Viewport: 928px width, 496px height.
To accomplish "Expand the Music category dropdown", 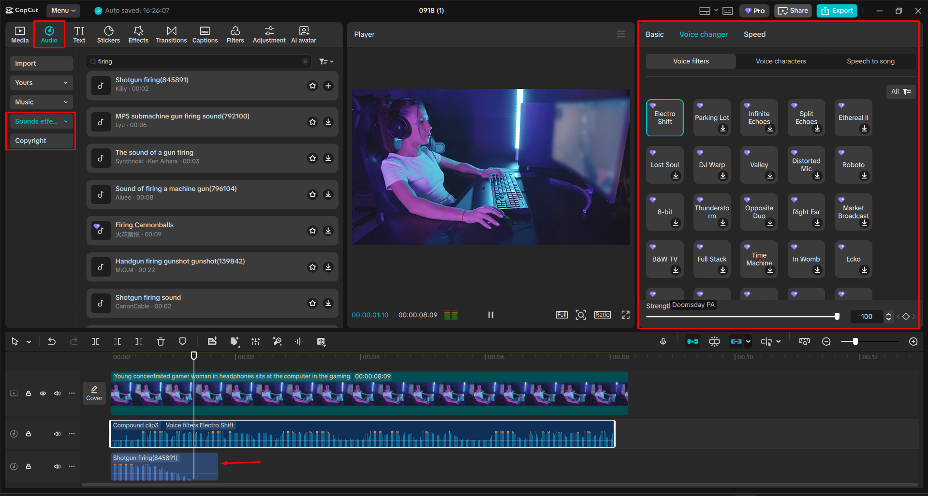I will (41, 102).
